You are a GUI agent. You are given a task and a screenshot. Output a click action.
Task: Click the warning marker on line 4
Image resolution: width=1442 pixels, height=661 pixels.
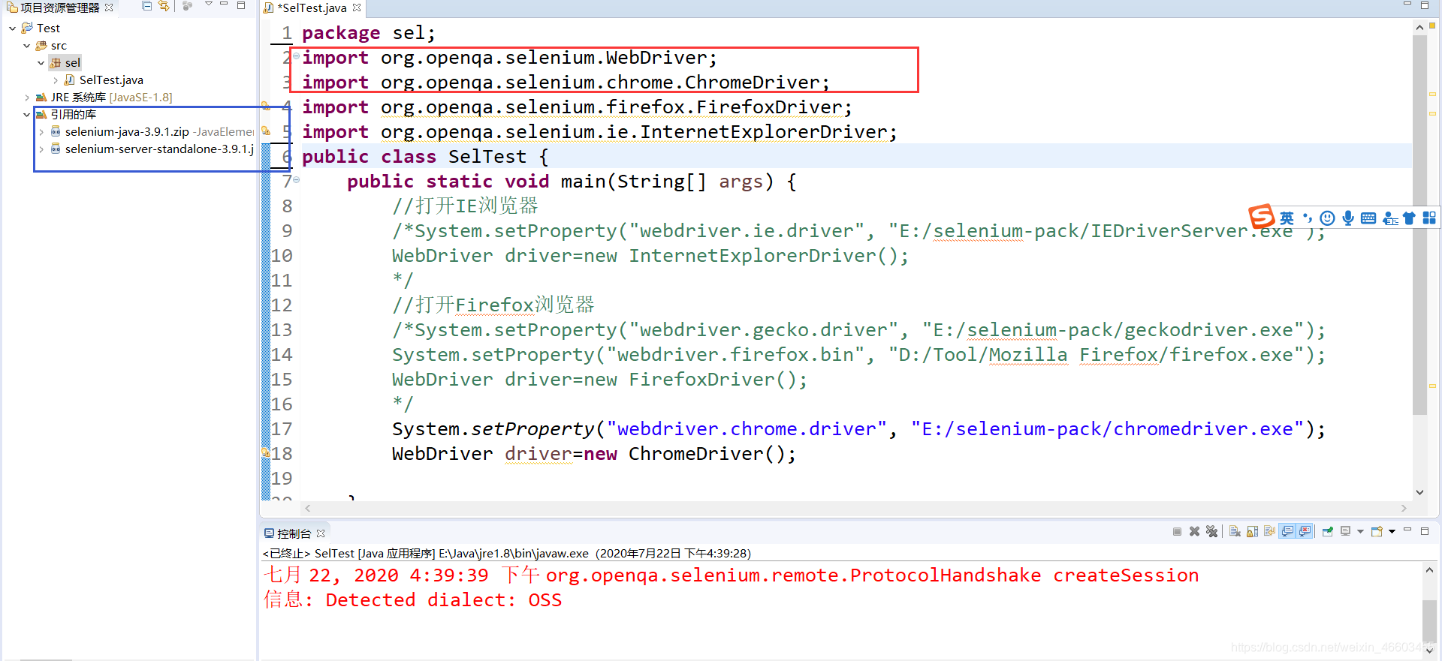coord(265,106)
